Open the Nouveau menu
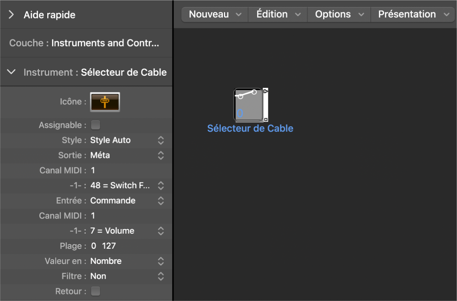The image size is (457, 301). pyautogui.click(x=215, y=14)
